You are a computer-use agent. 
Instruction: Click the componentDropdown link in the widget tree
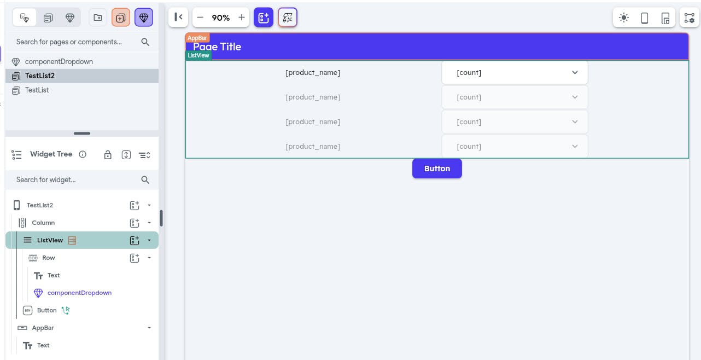pos(79,293)
